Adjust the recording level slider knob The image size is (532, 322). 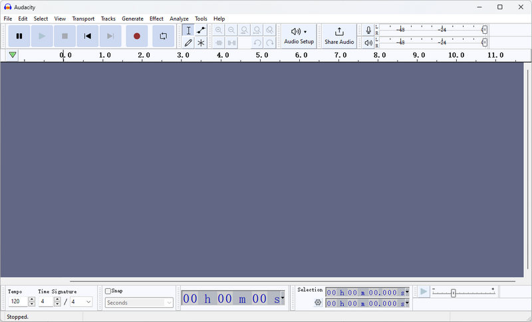coord(485,30)
